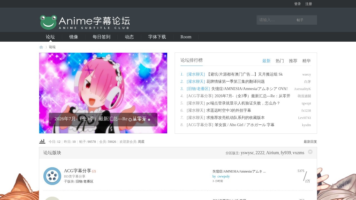Viewport: 356px width, 200px height.
Task: Open forum statistics bar chart icon
Action: coord(42,141)
